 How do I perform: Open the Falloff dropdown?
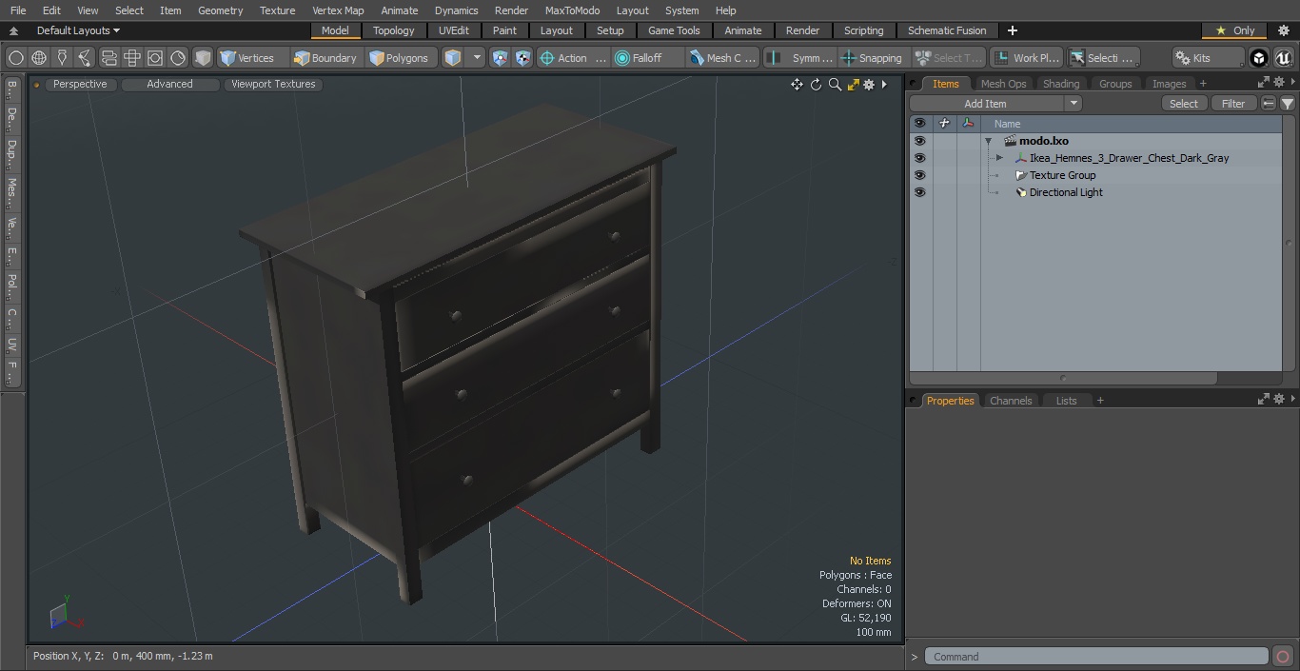[x=648, y=58]
